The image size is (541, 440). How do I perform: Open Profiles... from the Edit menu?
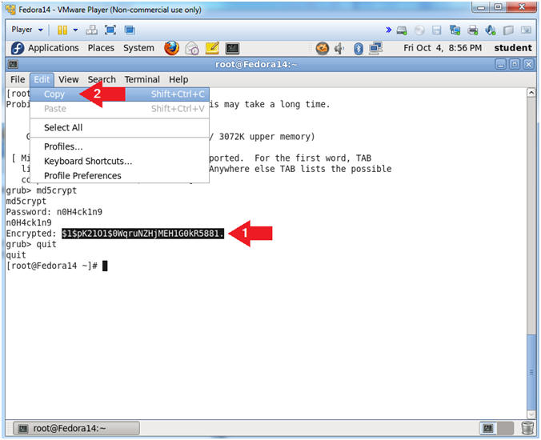(119, 146)
